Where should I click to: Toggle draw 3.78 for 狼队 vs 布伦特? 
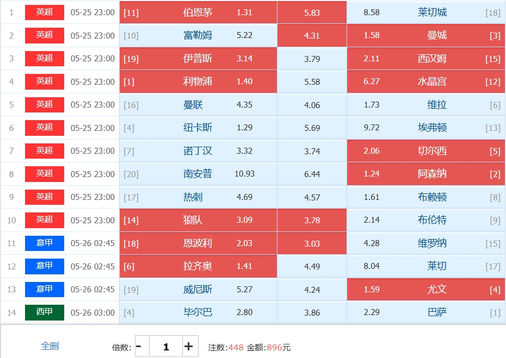[x=312, y=220]
